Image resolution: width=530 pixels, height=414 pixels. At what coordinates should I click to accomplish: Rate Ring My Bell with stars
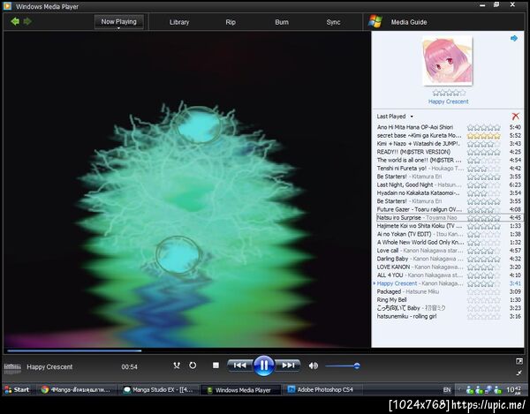[x=484, y=300]
